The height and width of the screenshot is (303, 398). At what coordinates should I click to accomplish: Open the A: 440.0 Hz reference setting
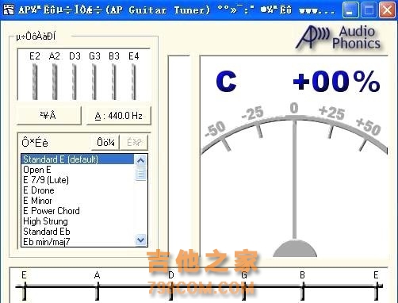pyautogui.click(x=119, y=116)
